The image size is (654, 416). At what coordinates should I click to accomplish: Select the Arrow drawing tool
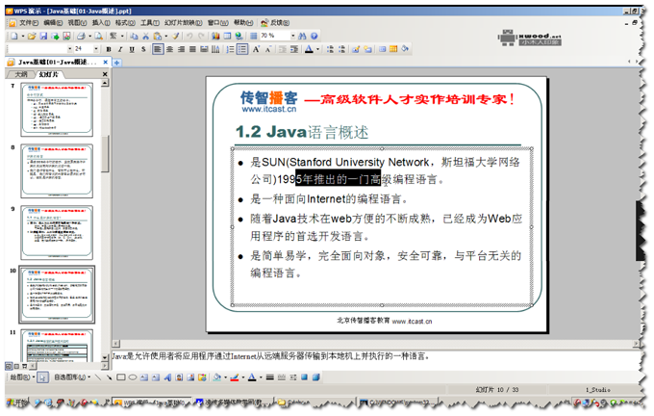coord(109,377)
